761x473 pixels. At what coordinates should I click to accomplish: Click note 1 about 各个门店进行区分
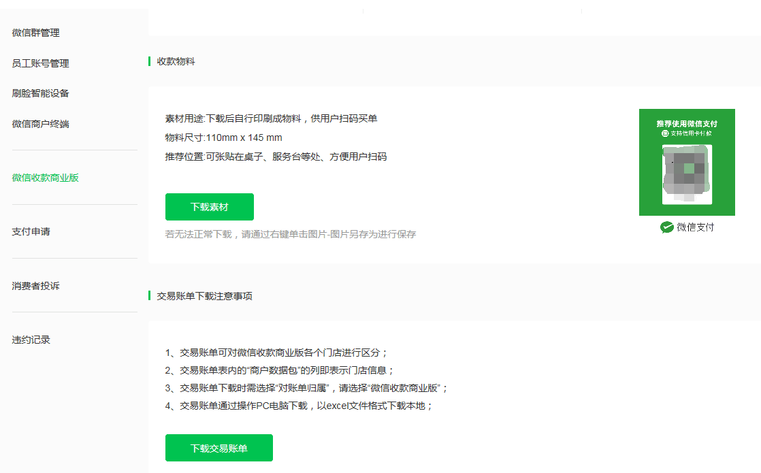pyautogui.click(x=276, y=353)
